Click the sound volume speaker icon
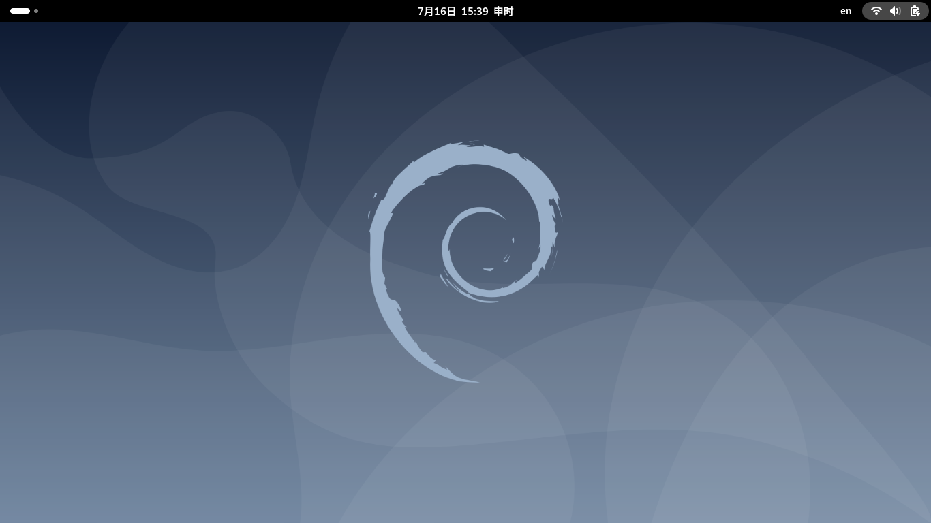 [x=896, y=11]
